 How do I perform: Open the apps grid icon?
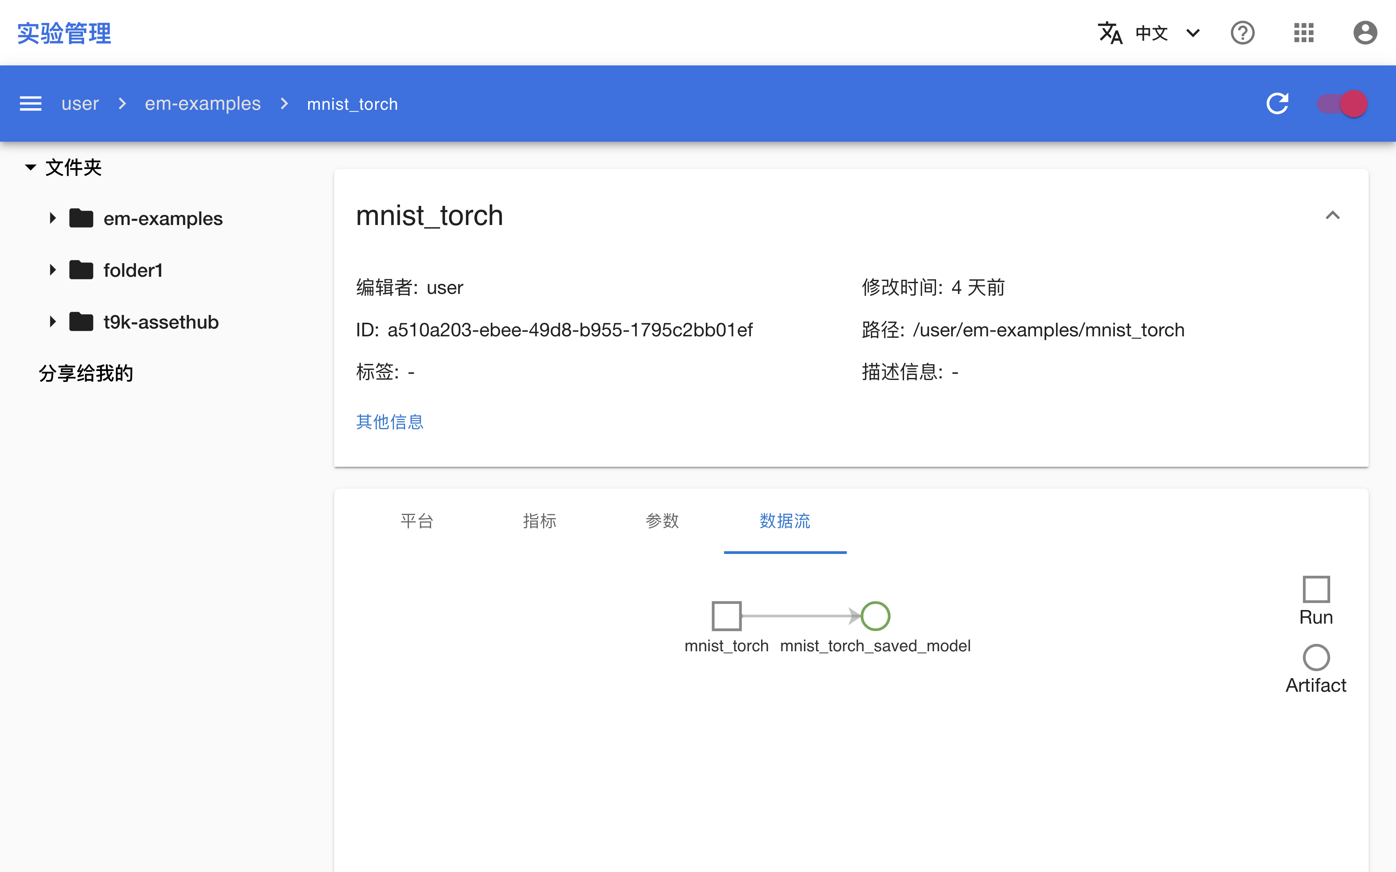click(1304, 33)
